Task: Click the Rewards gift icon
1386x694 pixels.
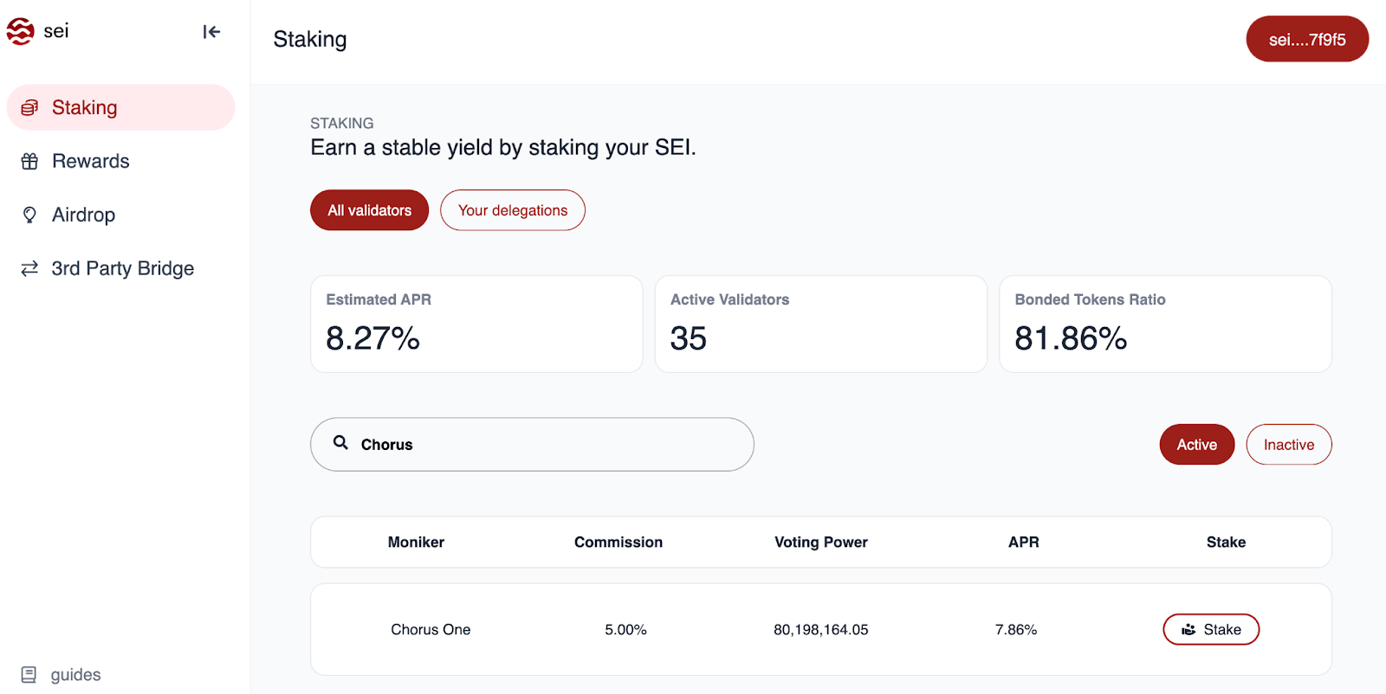Action: [x=29, y=161]
